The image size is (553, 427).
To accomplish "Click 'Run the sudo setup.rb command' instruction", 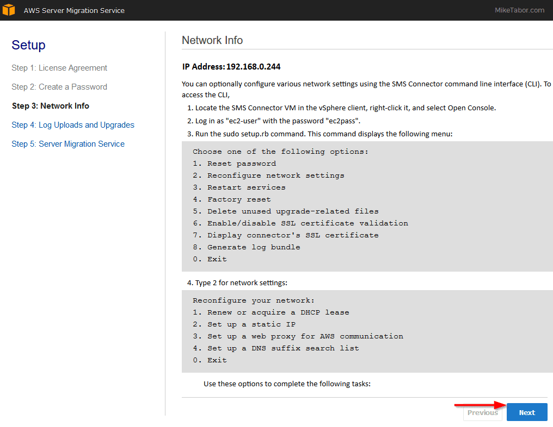I will tap(319, 134).
